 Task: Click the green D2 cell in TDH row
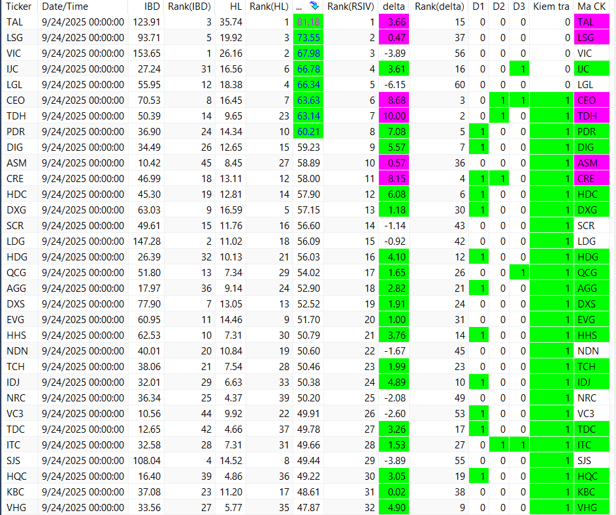[x=499, y=116]
